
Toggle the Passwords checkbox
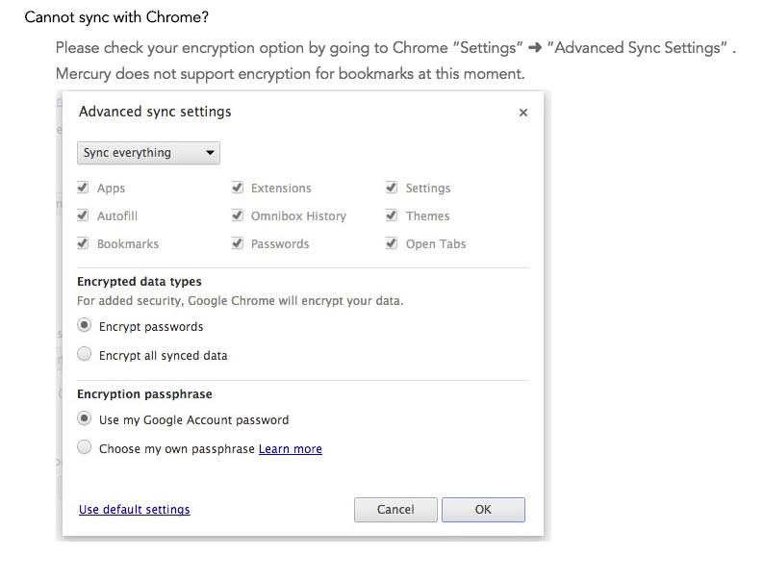coord(238,243)
